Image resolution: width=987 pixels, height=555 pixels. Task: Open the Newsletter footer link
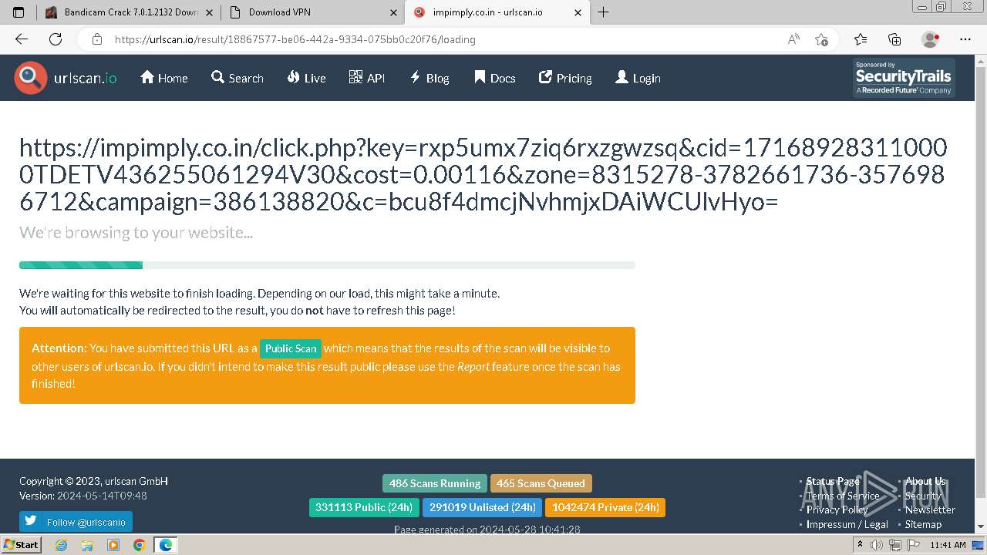click(x=930, y=510)
